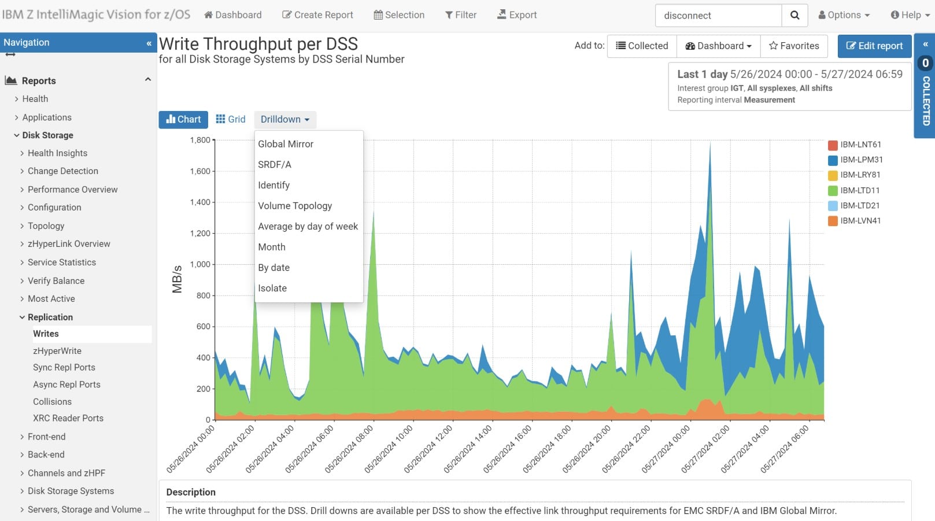Choose Volume Topology drilldown option
The width and height of the screenshot is (935, 521).
295,206
